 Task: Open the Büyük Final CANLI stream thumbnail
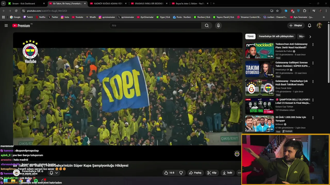[260, 106]
